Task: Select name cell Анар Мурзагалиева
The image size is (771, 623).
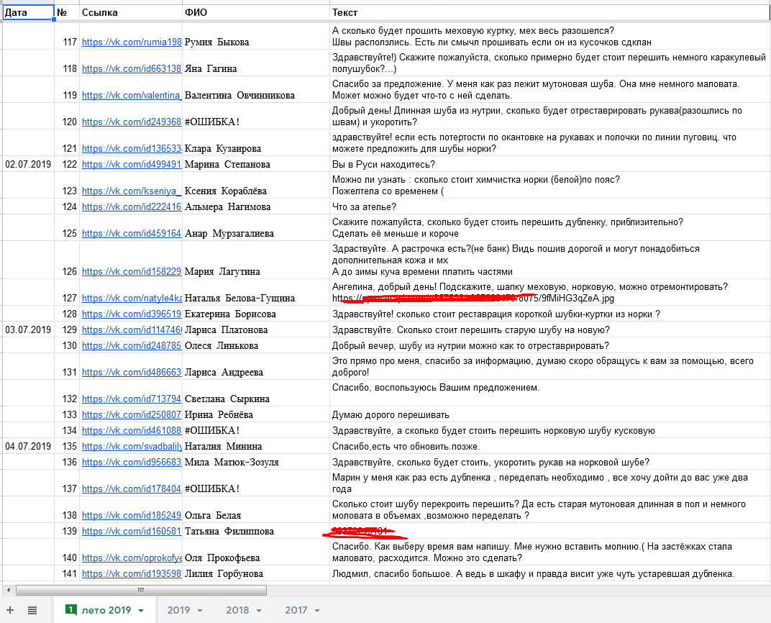Action: [x=256, y=227]
